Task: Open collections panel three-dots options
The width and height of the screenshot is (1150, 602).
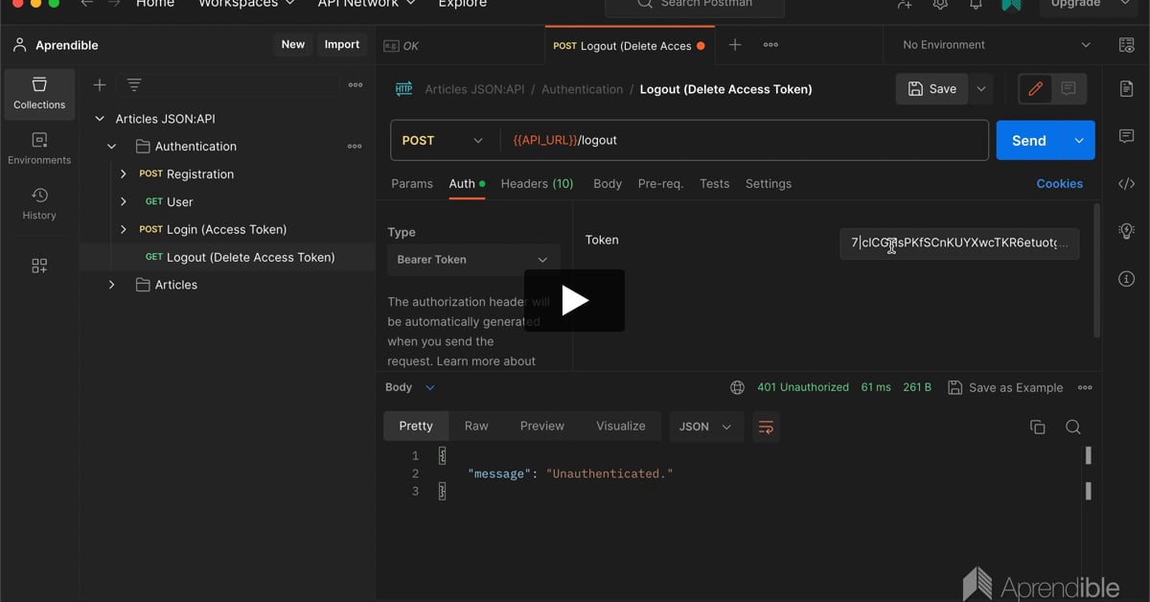Action: point(356,85)
